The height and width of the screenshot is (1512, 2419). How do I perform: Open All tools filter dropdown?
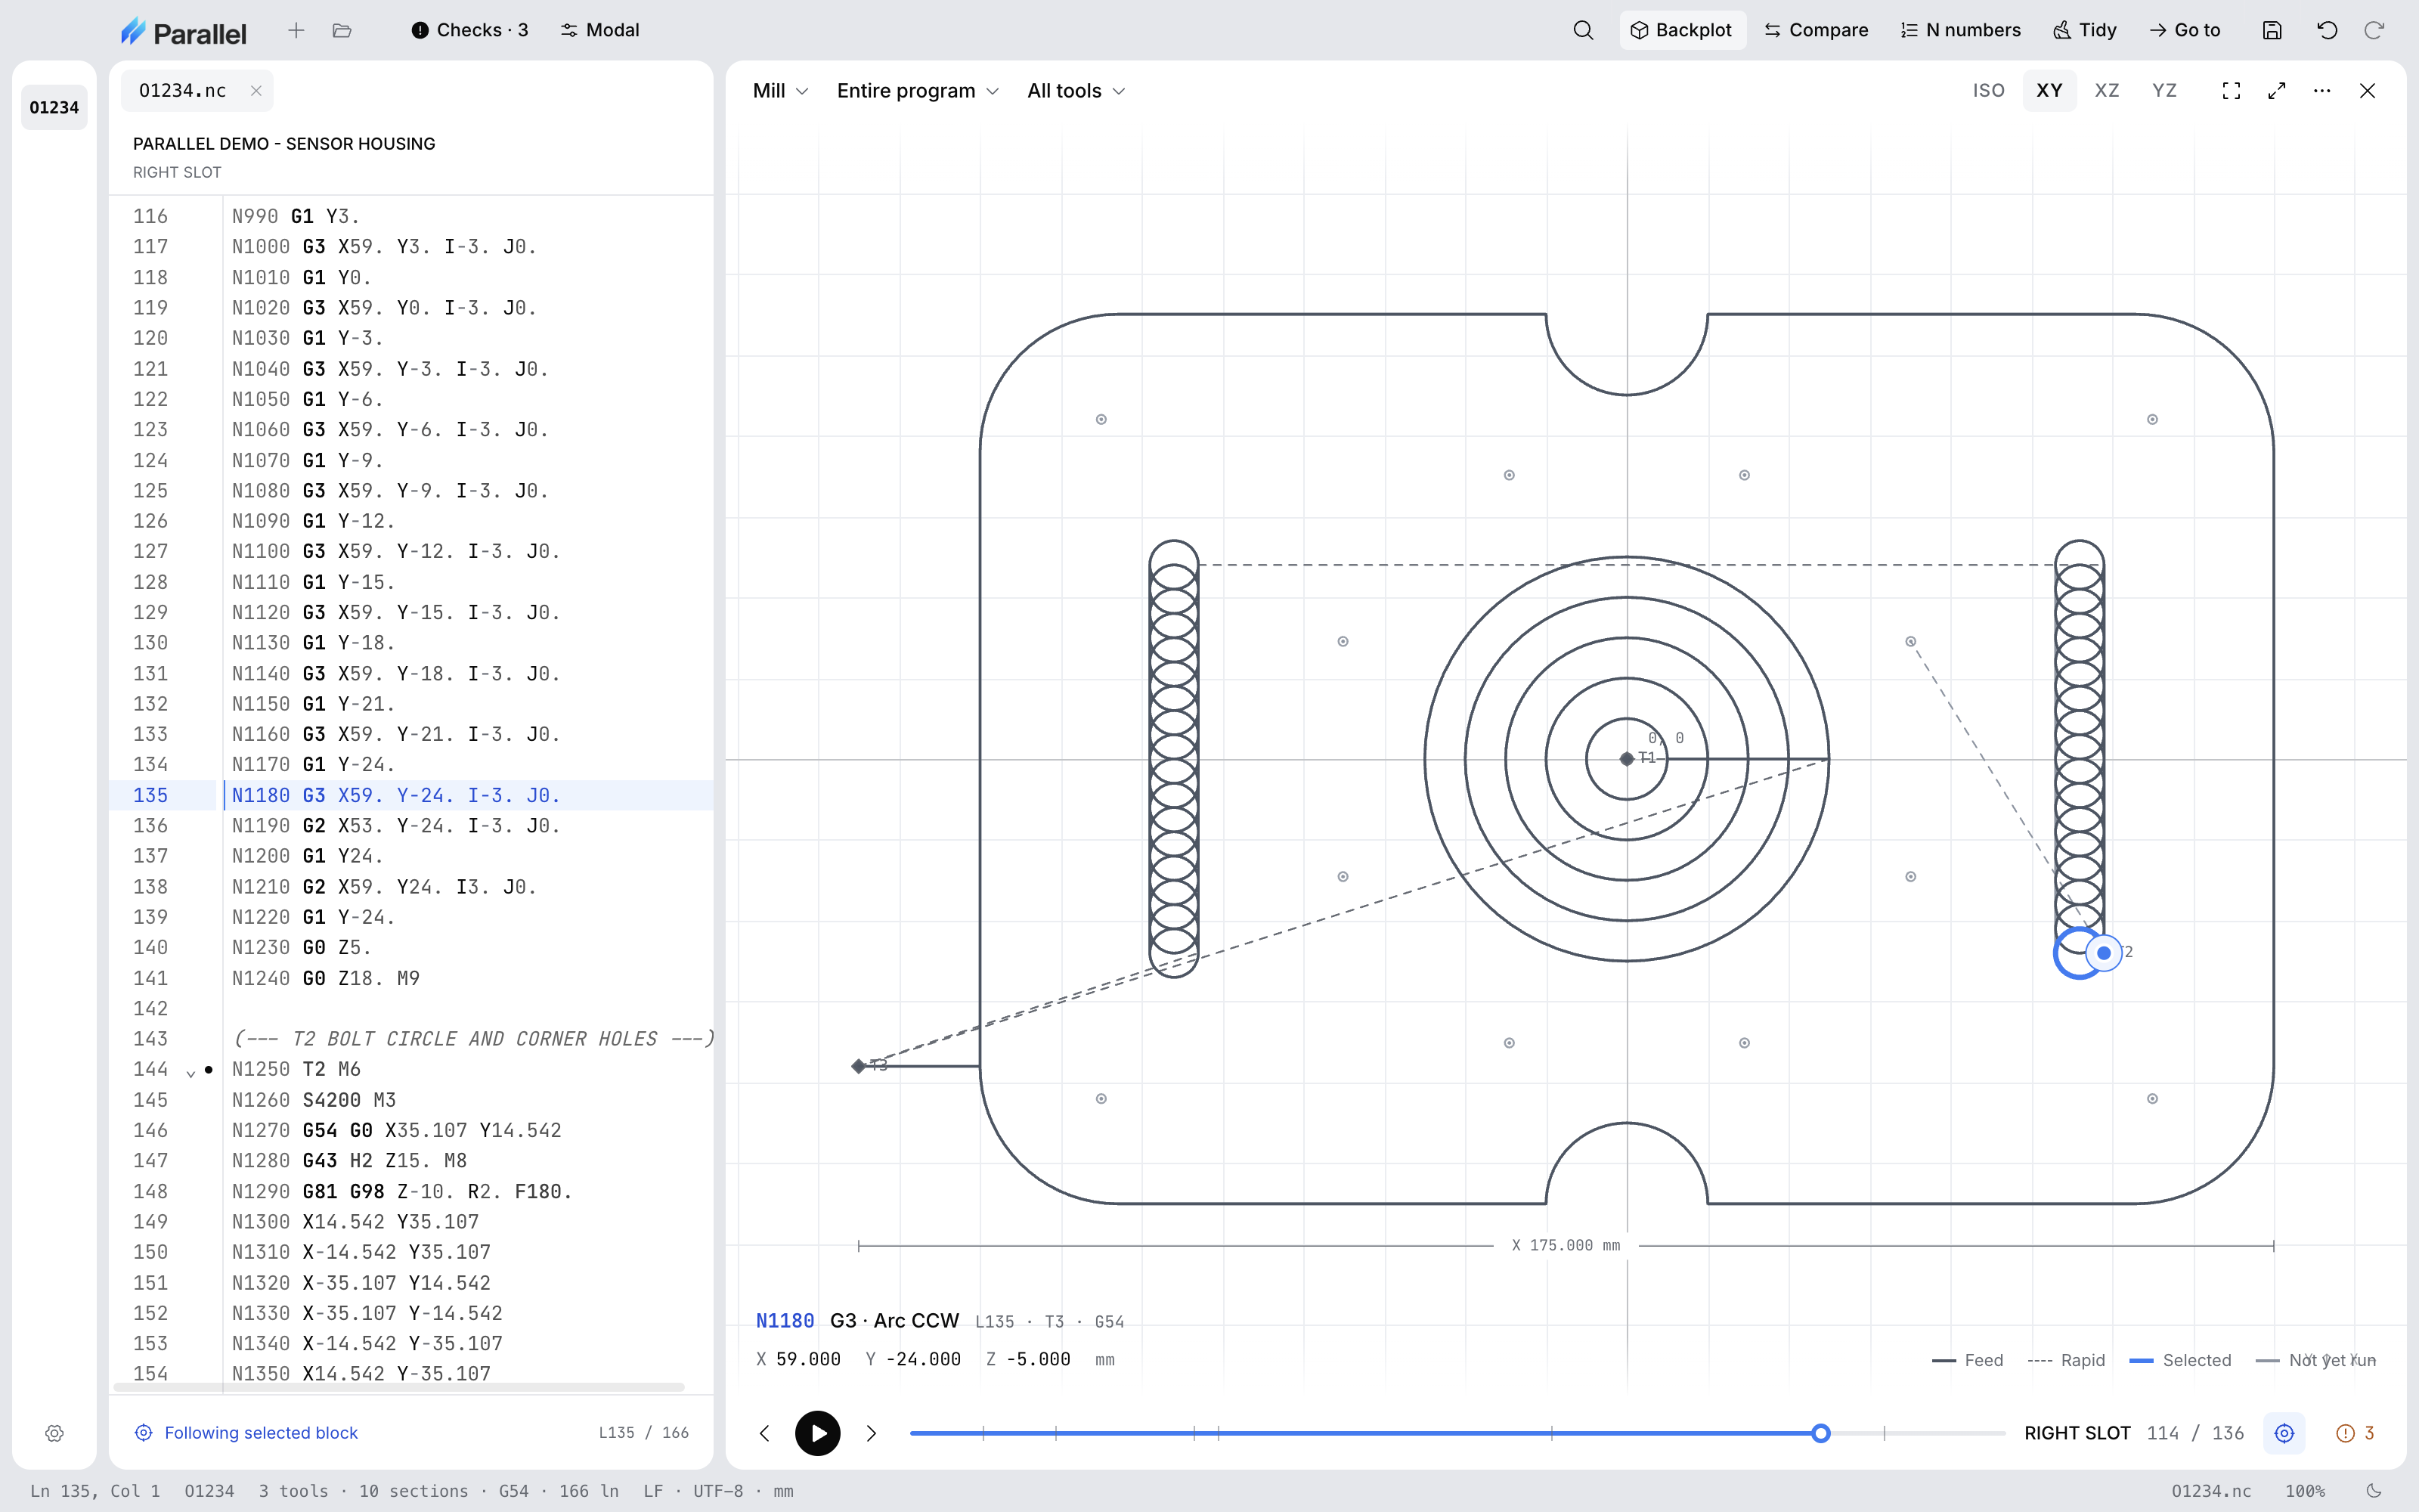[1076, 91]
